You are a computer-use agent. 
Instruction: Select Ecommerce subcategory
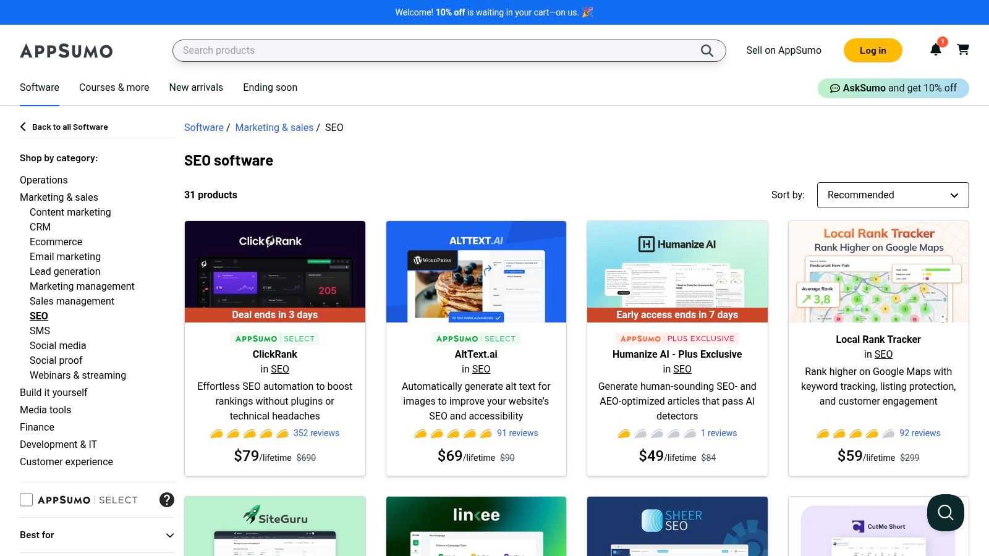coord(56,242)
